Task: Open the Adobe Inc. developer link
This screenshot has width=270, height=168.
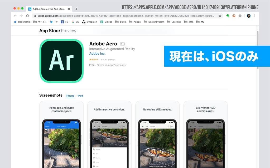Action: click(97, 54)
